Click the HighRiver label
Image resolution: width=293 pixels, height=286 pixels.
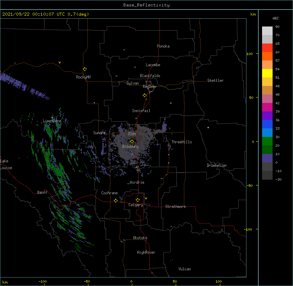(146, 252)
